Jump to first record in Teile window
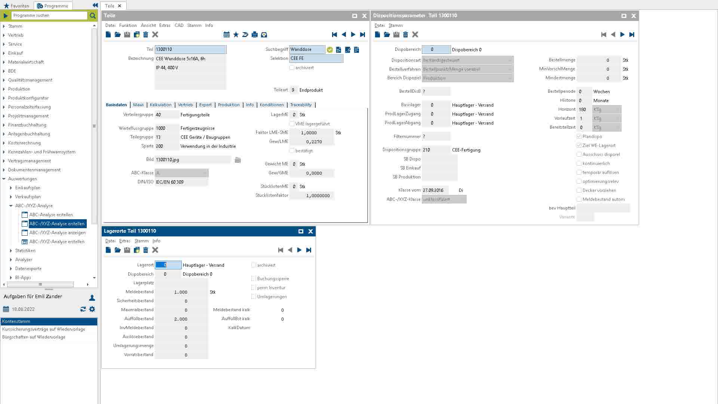718x404 pixels. (x=334, y=34)
